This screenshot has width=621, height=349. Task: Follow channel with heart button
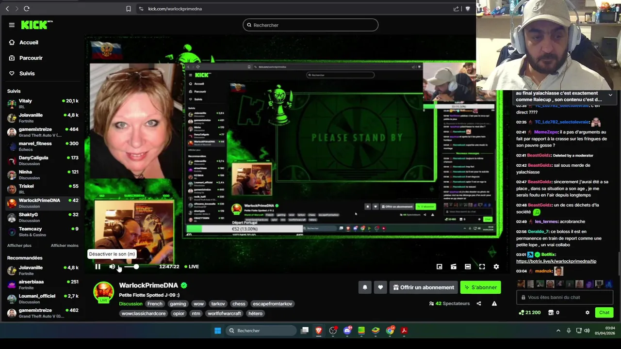380,287
